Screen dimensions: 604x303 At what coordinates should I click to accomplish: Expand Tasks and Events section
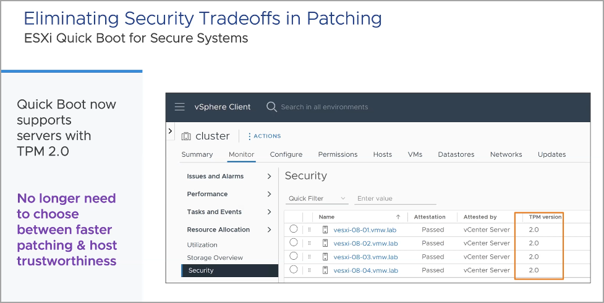coord(269,212)
